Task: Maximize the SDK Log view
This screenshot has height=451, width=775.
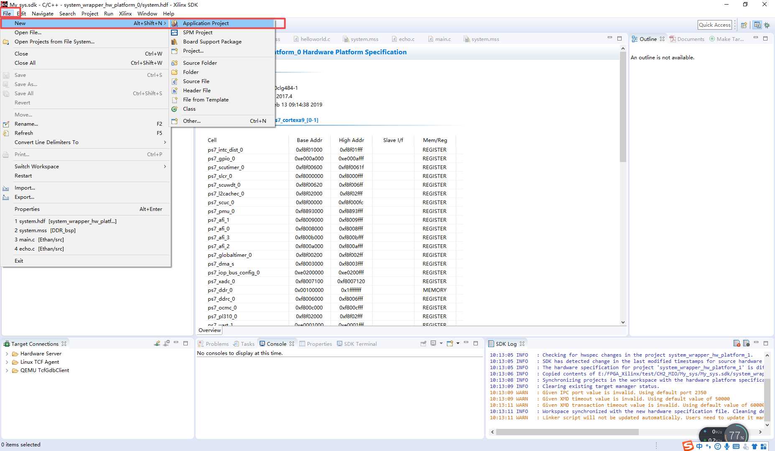Action: click(x=766, y=343)
